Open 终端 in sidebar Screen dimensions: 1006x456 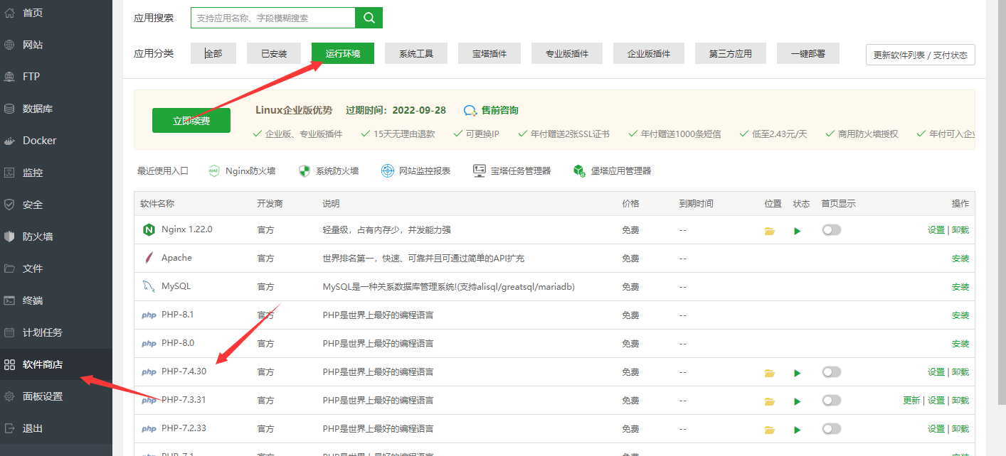(56, 300)
